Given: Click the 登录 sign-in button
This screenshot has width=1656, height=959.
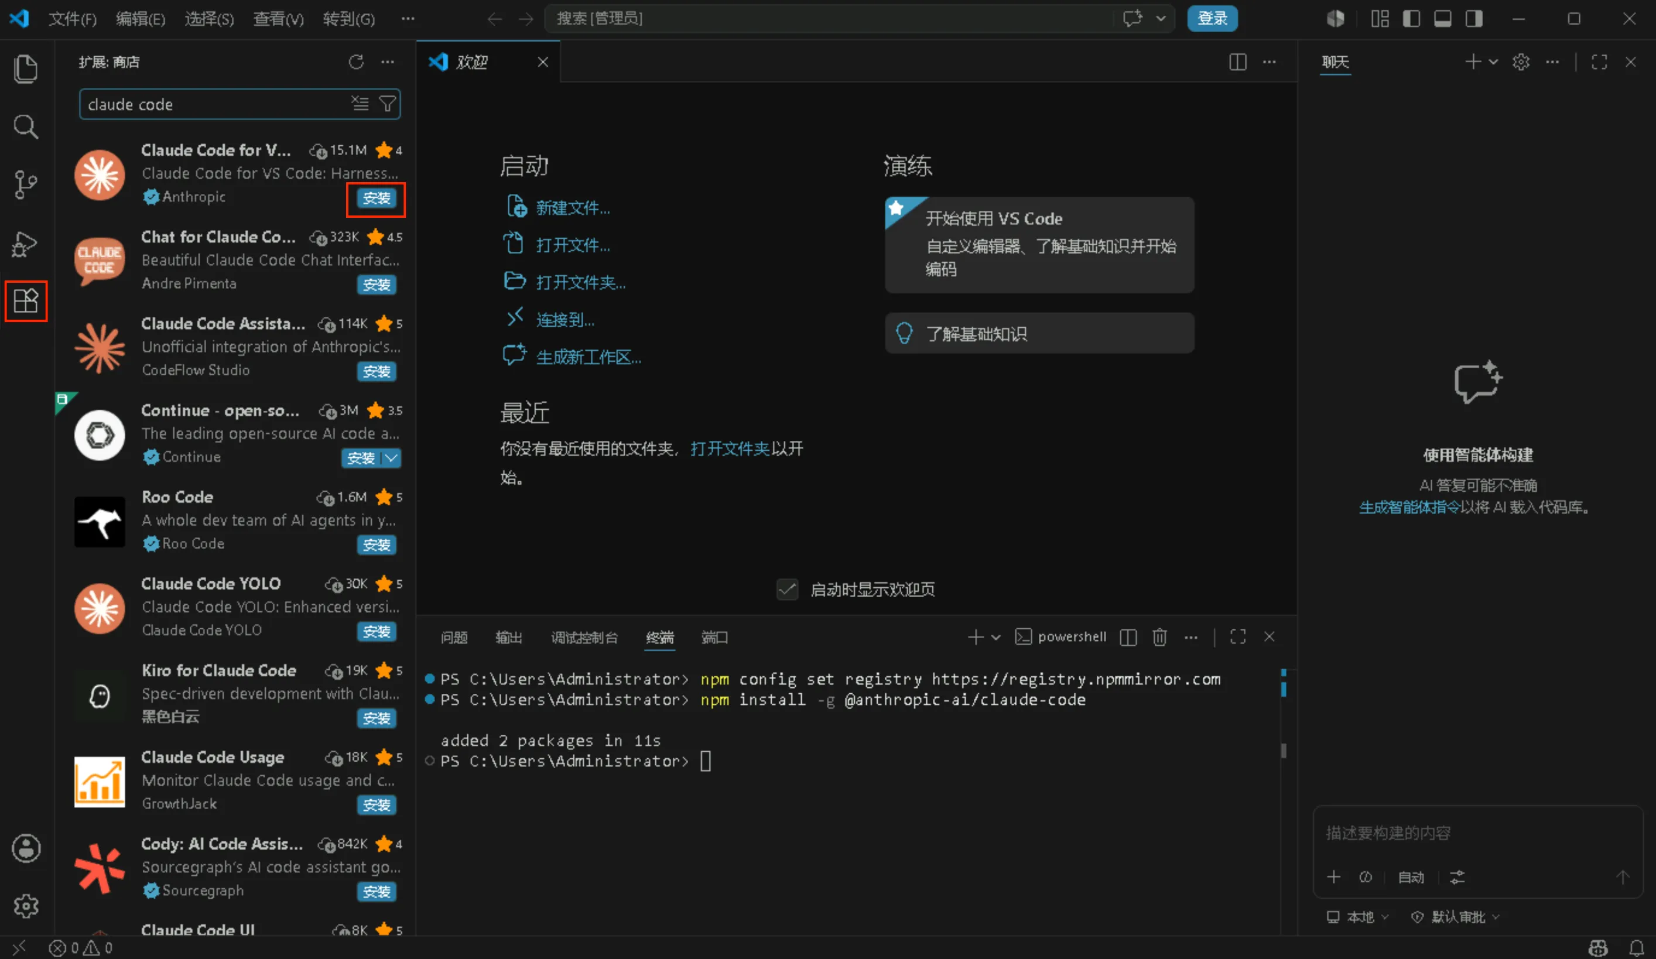Looking at the screenshot, I should point(1212,18).
